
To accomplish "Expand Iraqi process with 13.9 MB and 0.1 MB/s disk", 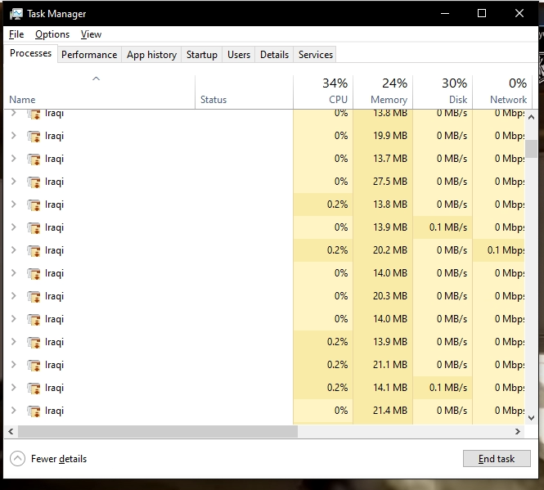I will coord(14,227).
